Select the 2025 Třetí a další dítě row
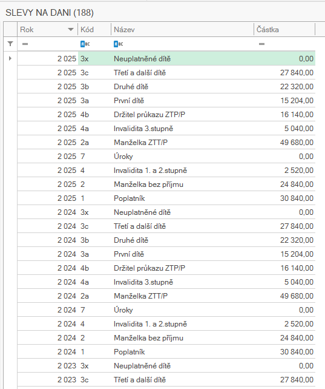325x389 pixels. [166, 73]
